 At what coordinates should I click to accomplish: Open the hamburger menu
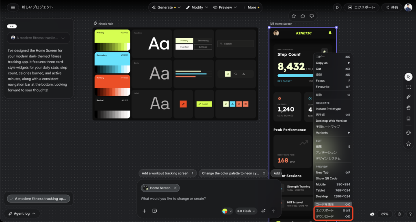[x=13, y=7]
